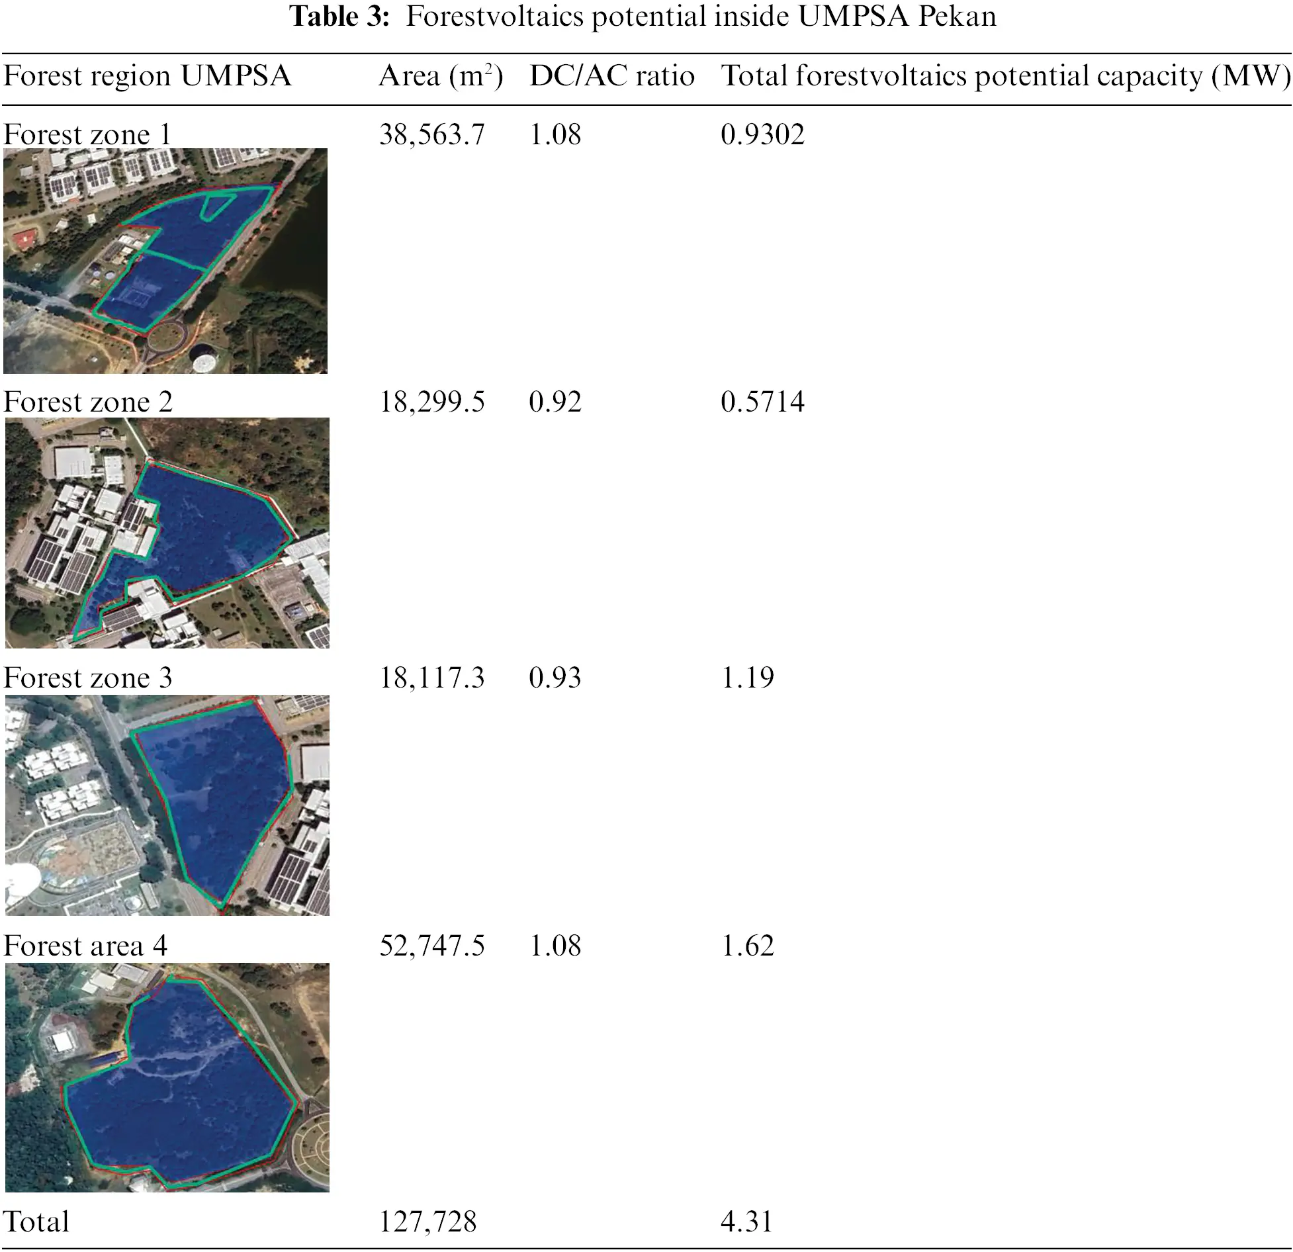1293x1252 pixels.
Task: Select total capacity value 4.31
Action: coord(747,1222)
